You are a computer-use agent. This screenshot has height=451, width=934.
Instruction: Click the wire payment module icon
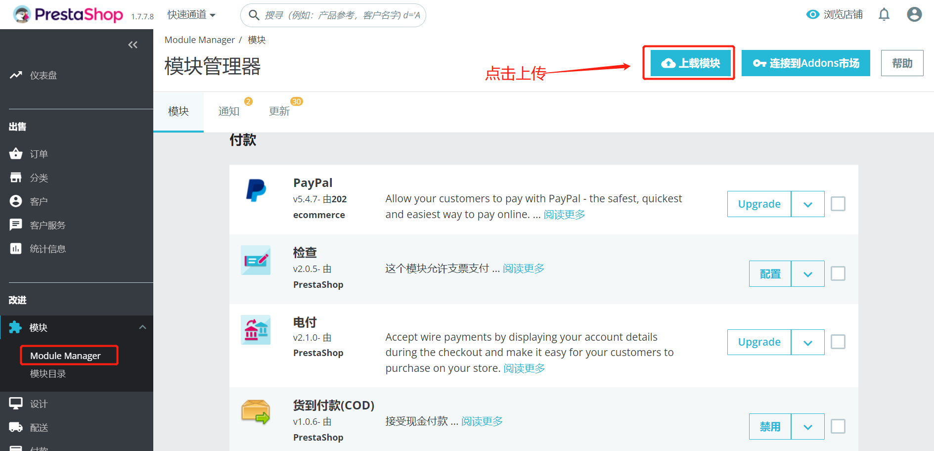pyautogui.click(x=256, y=330)
